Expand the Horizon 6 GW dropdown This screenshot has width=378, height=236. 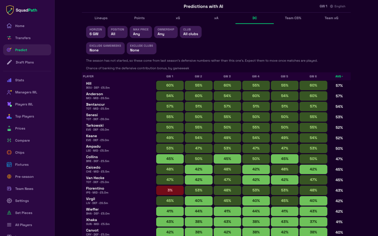[96, 32]
